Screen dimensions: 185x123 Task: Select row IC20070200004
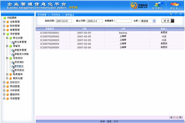110,44
